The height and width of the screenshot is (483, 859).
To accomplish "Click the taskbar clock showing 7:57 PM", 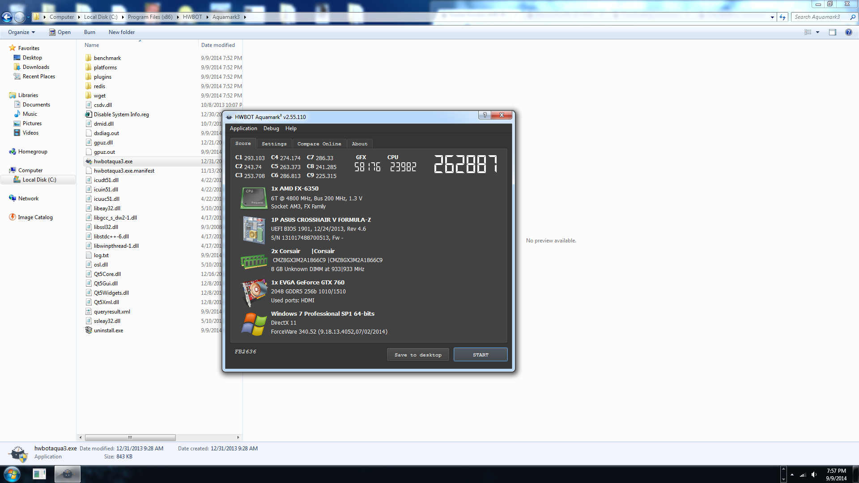I will pyautogui.click(x=836, y=475).
